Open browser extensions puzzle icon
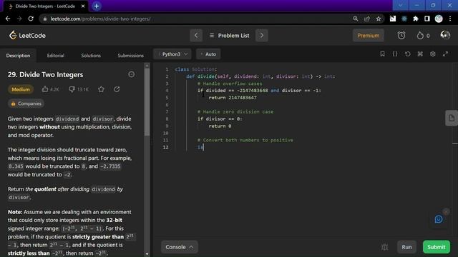Viewport: 458px width, 257px height. 416,19
